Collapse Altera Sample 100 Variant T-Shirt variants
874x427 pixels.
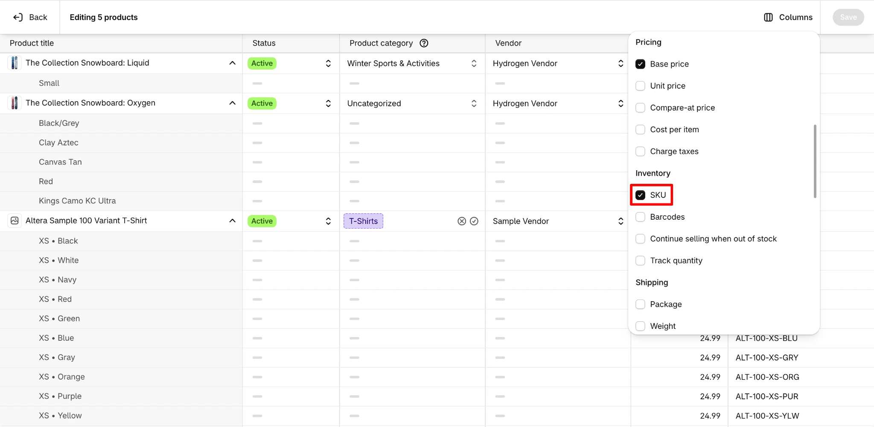232,221
